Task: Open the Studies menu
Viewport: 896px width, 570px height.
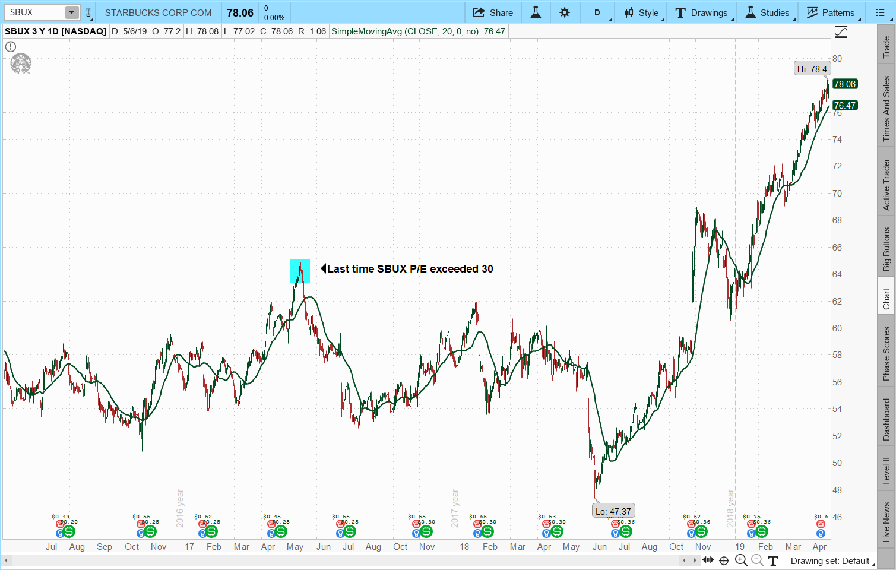Action: coord(767,12)
